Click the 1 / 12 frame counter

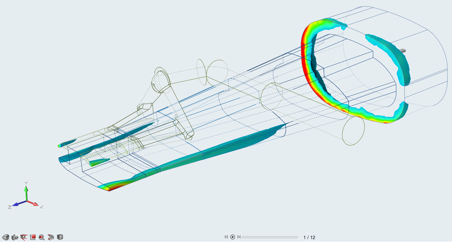pos(309,237)
